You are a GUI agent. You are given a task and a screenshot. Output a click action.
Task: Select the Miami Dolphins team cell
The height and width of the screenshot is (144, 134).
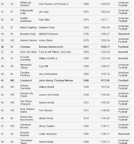click(29, 27)
